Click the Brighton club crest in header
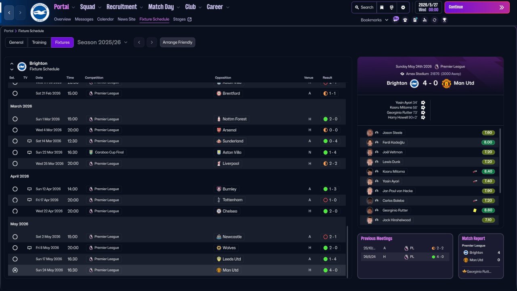This screenshot has width=517, height=291. pyautogui.click(x=40, y=13)
